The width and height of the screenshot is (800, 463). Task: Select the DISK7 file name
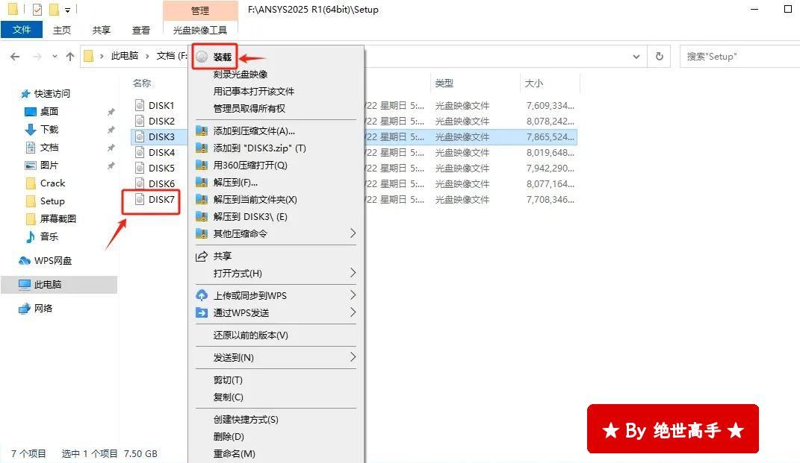coord(161,200)
